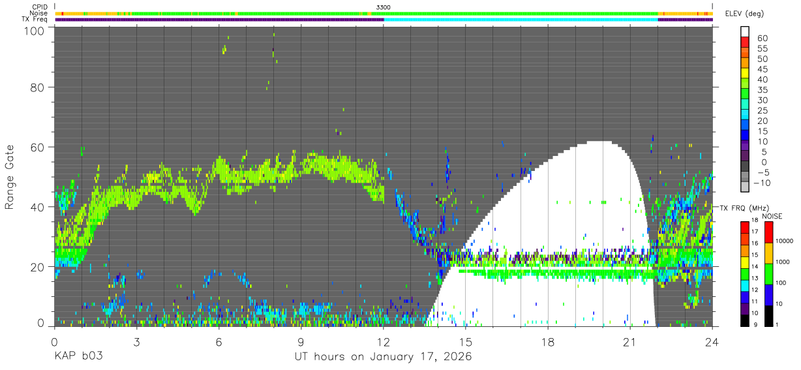Click the KAP b03 radar label
Image resolution: width=801 pixels, height=370 pixels.
click(78, 357)
